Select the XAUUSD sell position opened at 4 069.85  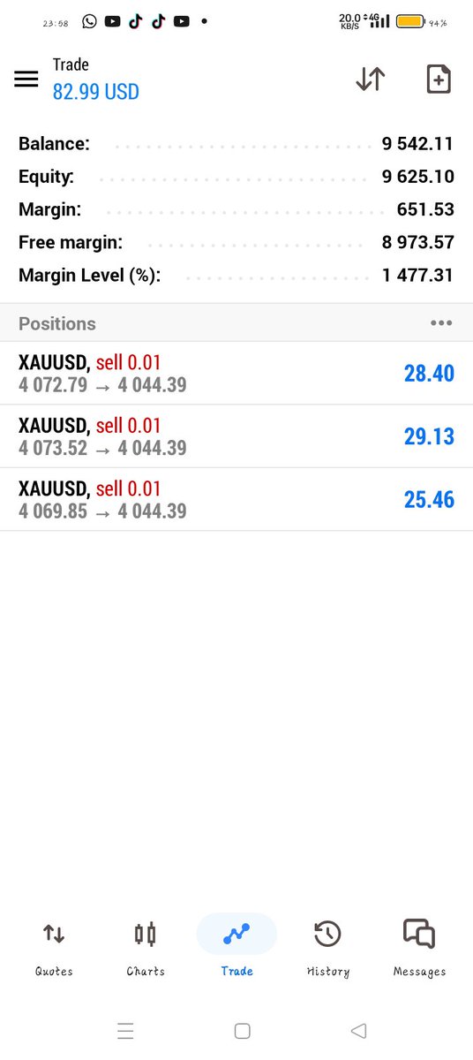pos(236,499)
